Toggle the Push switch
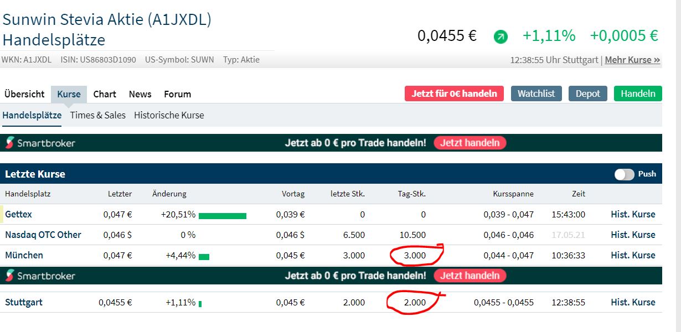Image resolution: width=681 pixels, height=332 pixels. pyautogui.click(x=624, y=174)
